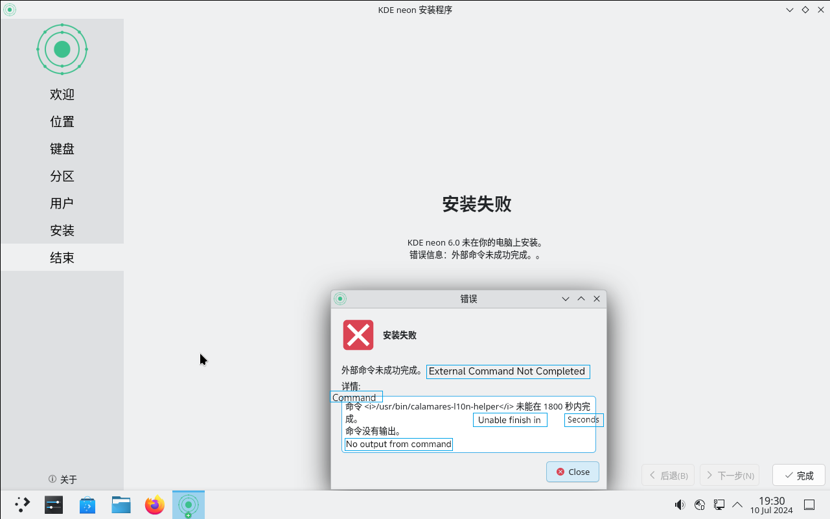Open the volume control tray icon

pos(680,505)
